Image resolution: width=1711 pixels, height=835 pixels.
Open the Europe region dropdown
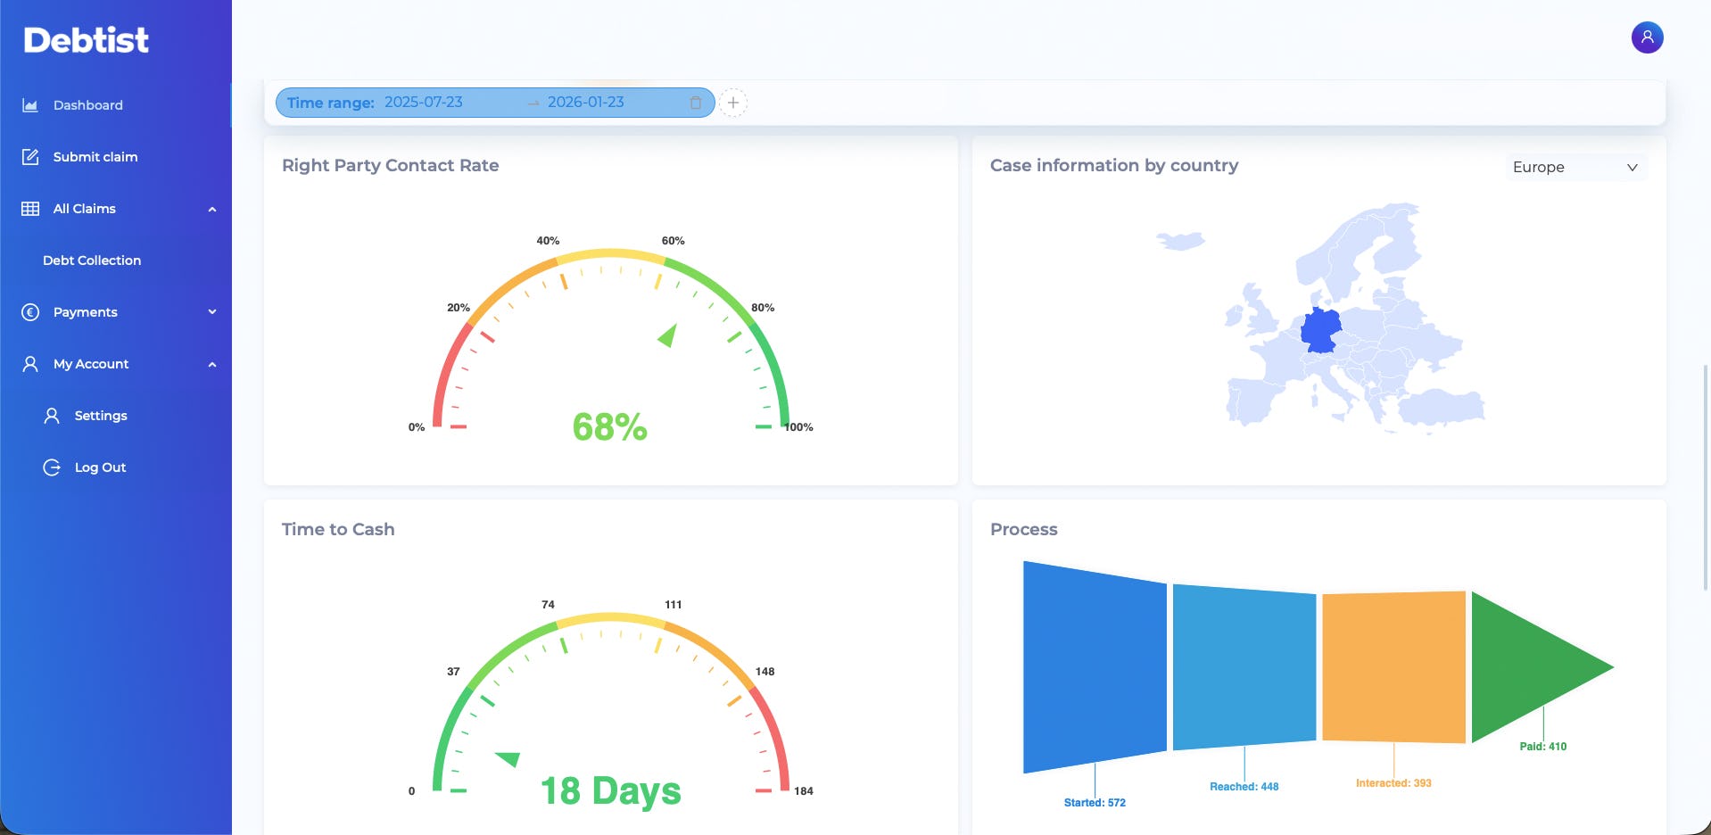(1575, 167)
